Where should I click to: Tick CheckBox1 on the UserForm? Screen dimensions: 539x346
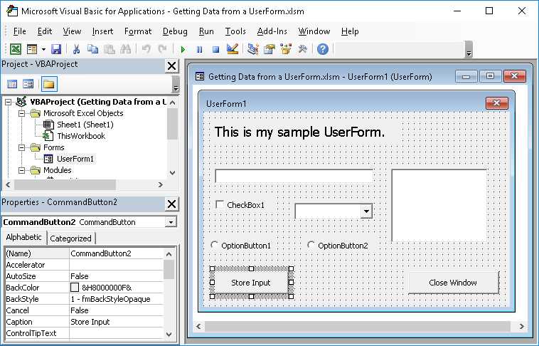219,204
